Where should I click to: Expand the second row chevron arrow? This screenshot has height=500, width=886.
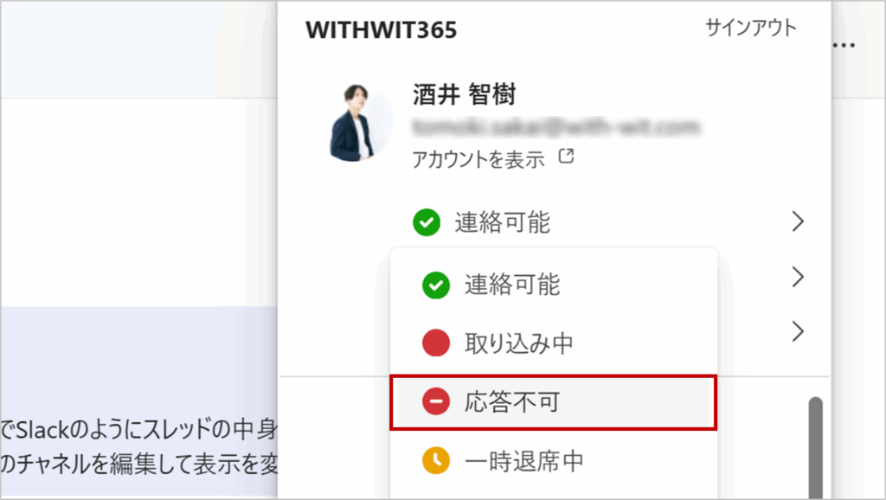point(797,277)
